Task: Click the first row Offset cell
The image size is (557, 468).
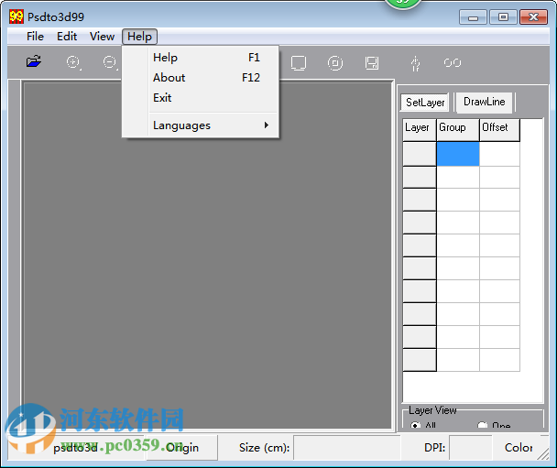Action: click(499, 154)
